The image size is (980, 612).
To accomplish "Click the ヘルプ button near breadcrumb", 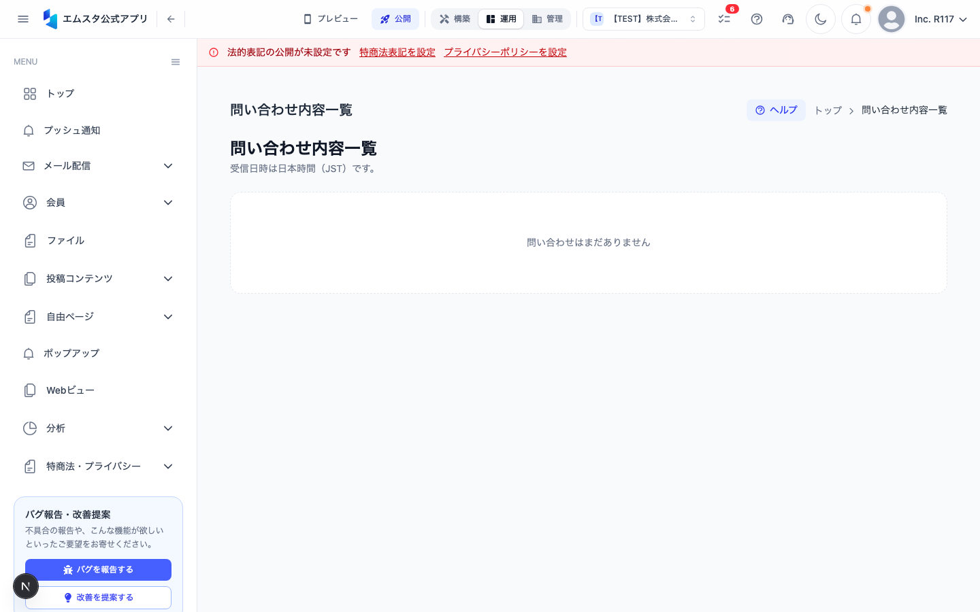I will pyautogui.click(x=776, y=110).
